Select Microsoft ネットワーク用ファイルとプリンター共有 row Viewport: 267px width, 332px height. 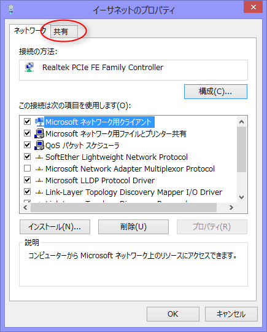116,133
